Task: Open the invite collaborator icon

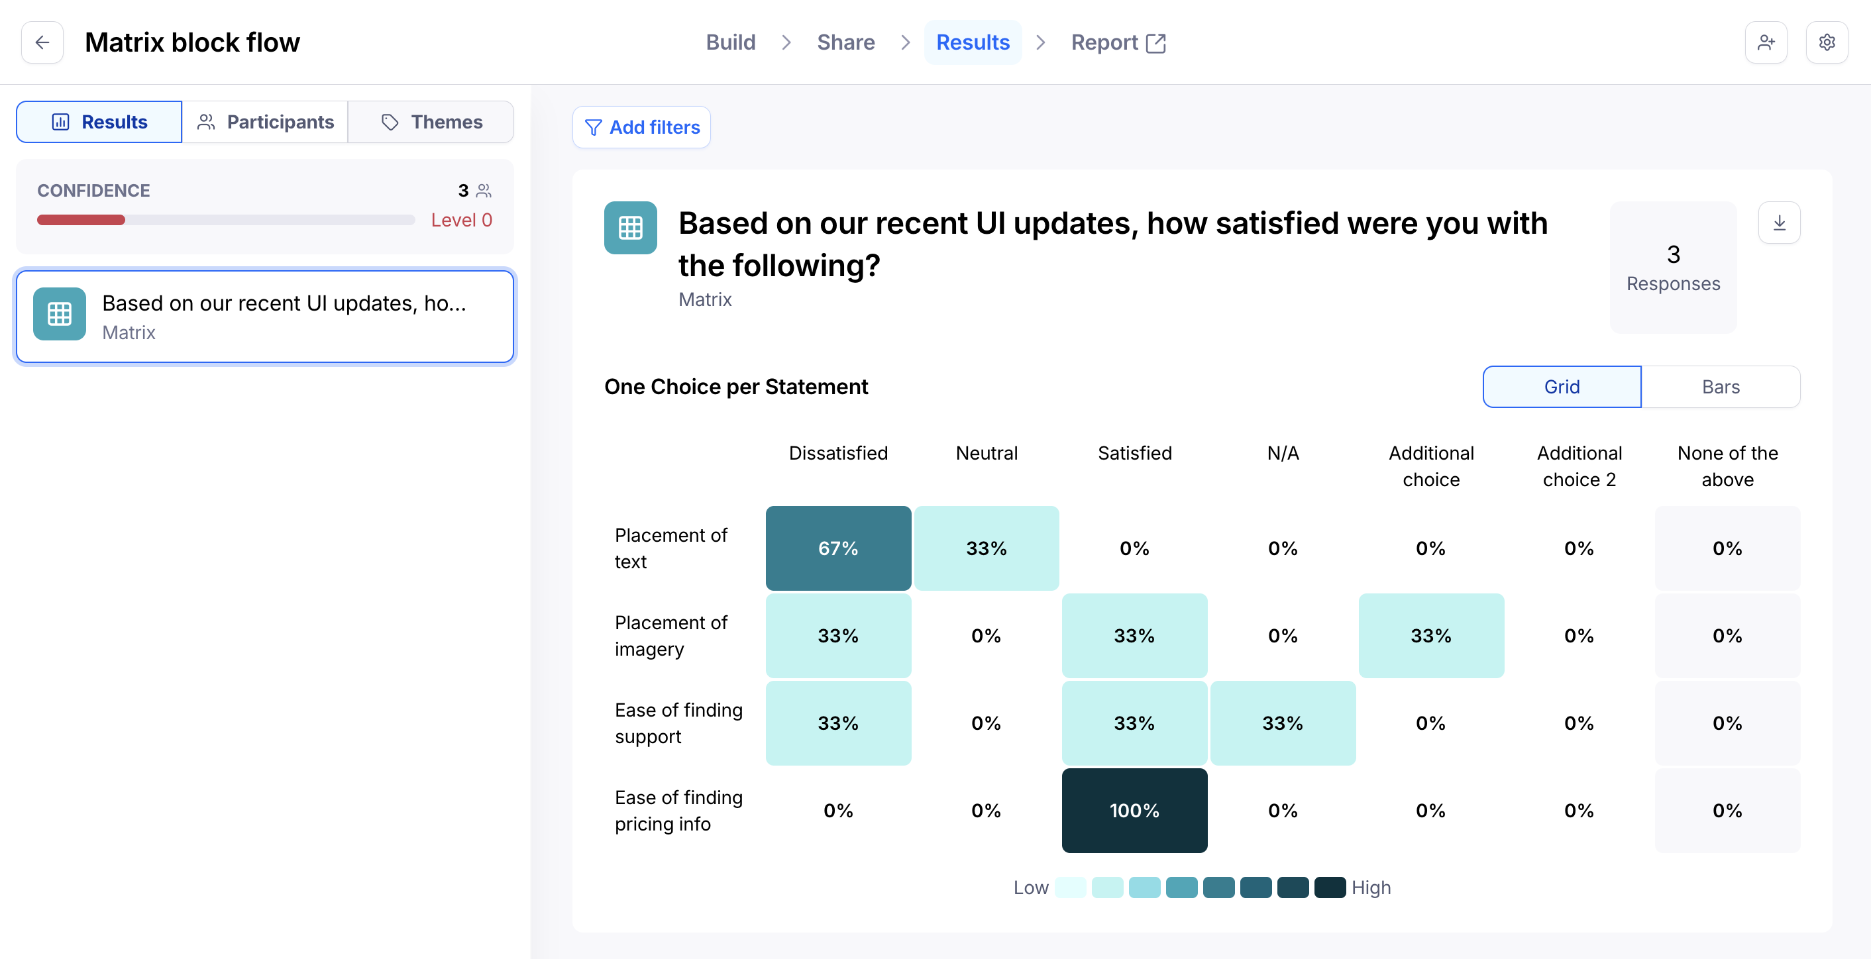Action: 1766,42
